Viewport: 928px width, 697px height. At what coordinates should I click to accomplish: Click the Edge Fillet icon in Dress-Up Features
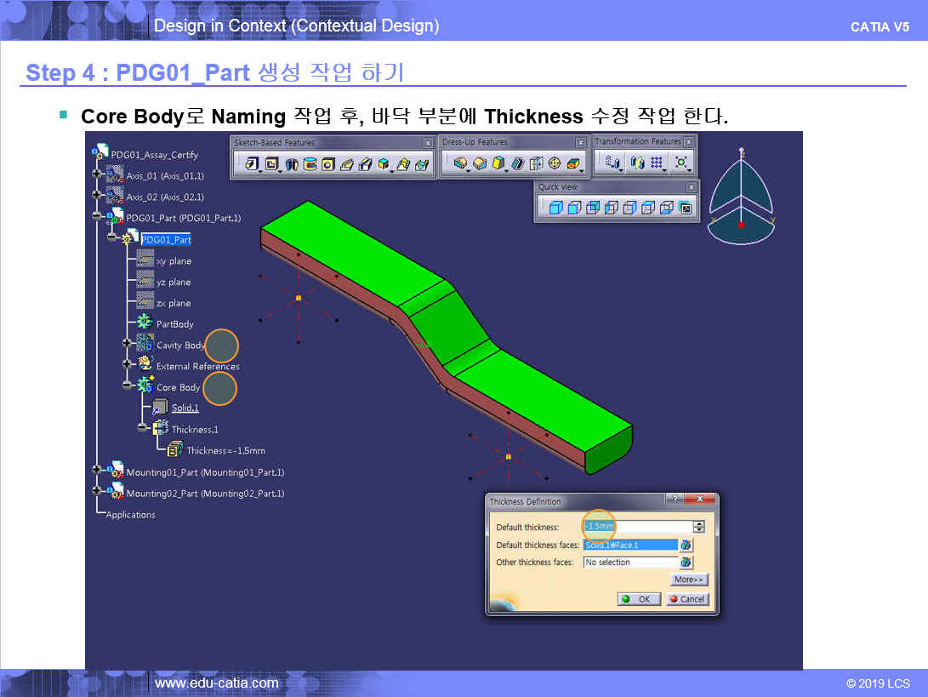[x=460, y=163]
